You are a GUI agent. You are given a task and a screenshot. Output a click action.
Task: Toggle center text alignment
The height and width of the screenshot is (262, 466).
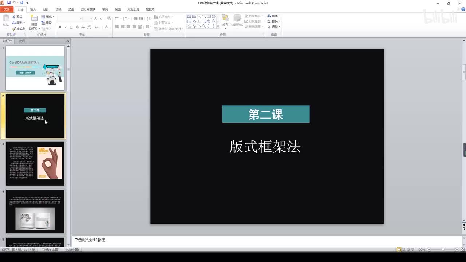pyautogui.click(x=123, y=27)
